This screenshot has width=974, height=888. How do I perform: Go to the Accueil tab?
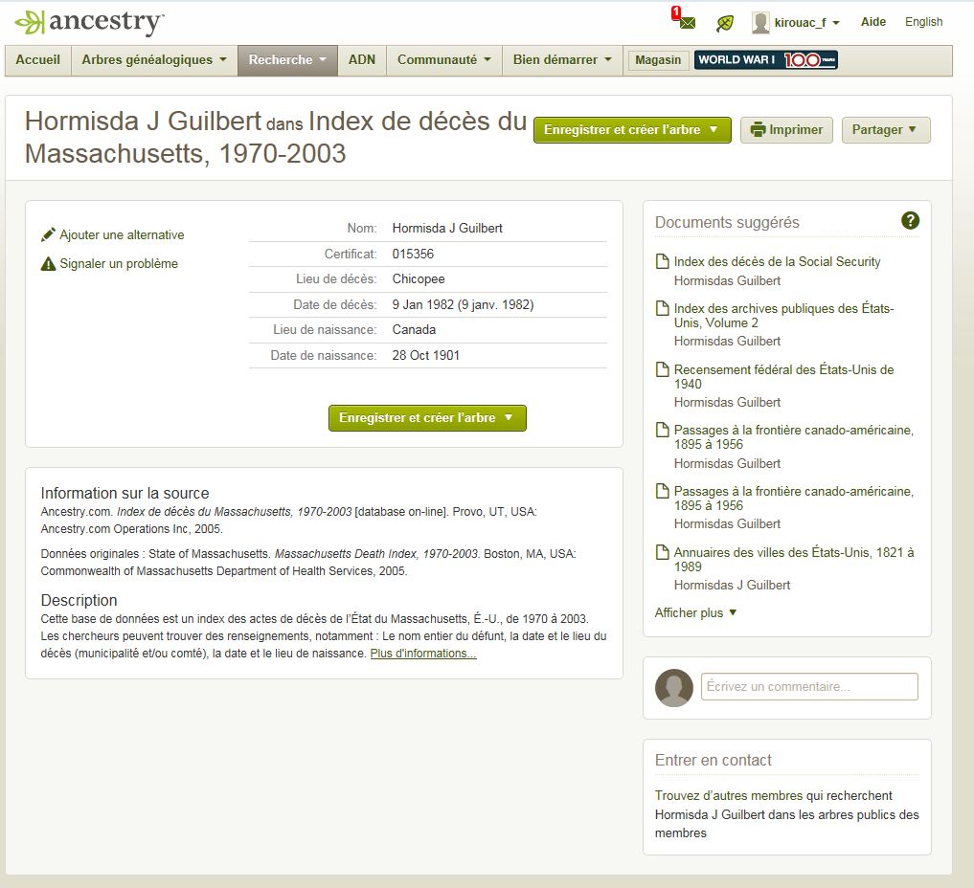pos(38,60)
